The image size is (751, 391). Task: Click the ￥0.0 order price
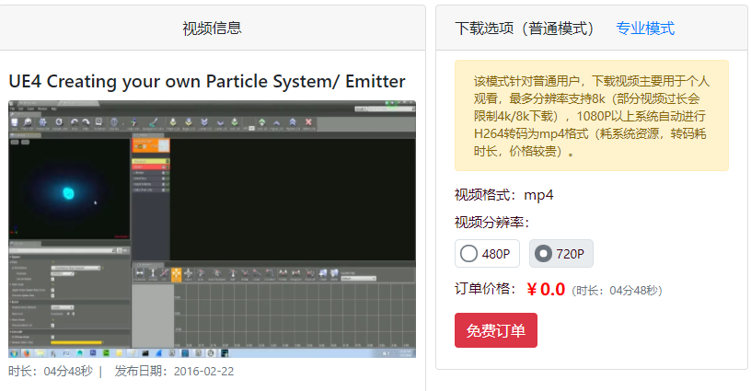pyautogui.click(x=546, y=290)
